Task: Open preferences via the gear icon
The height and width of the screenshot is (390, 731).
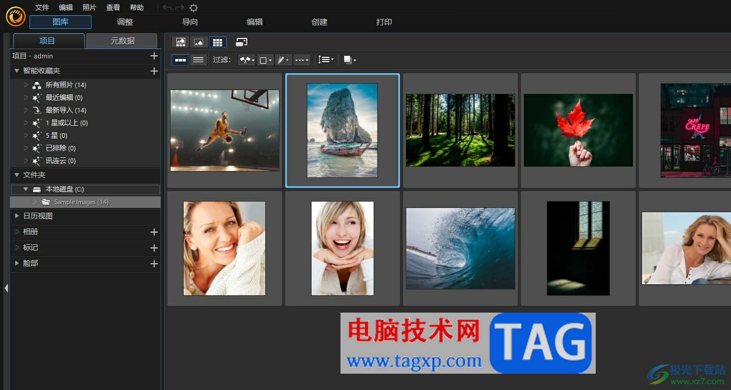Action: click(194, 7)
